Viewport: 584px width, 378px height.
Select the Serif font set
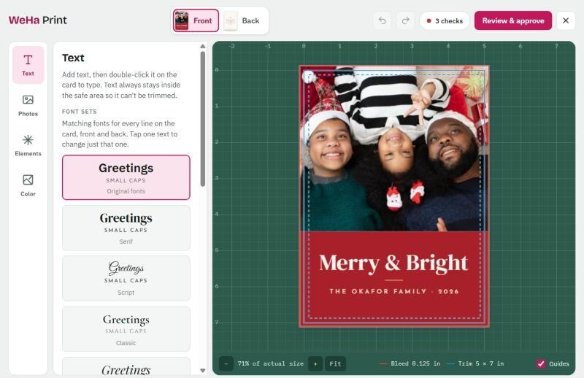click(126, 228)
